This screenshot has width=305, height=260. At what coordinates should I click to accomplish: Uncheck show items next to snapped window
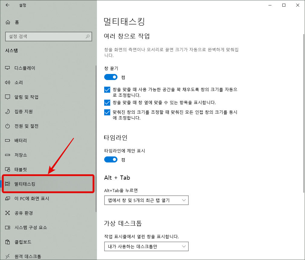[107, 102]
